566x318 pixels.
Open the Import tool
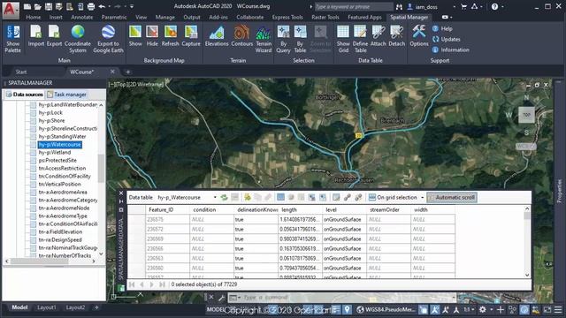(35, 36)
